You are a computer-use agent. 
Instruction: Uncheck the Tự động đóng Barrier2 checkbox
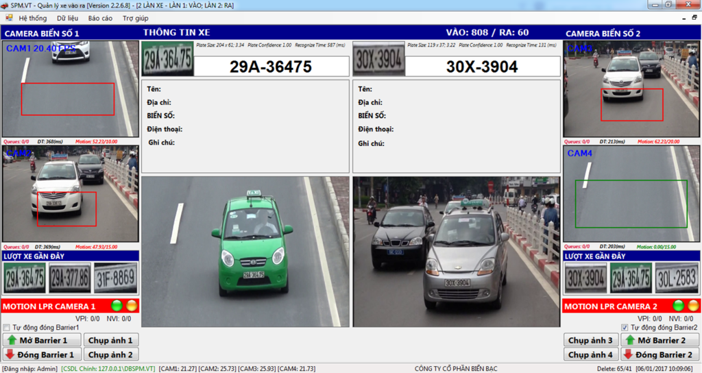(625, 328)
